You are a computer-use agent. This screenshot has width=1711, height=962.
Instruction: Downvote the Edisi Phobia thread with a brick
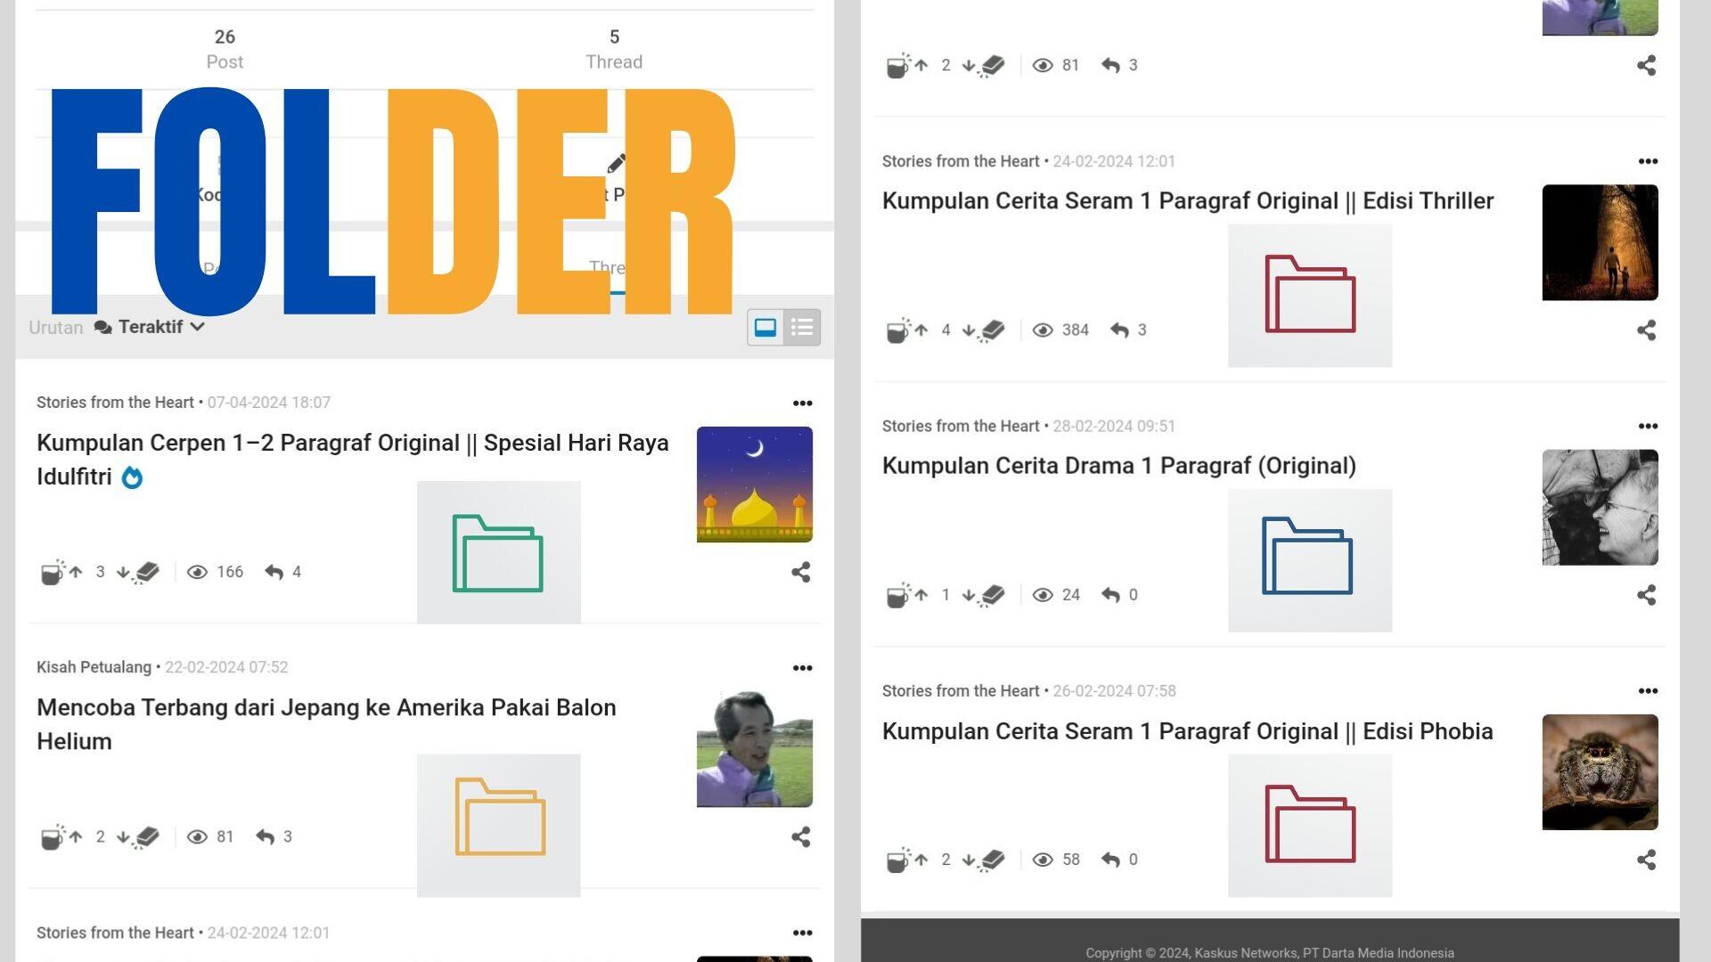984,860
